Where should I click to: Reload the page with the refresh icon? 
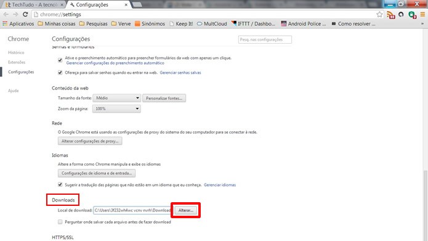(x=25, y=14)
